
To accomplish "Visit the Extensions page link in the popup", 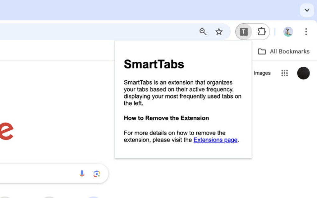I will pyautogui.click(x=215, y=140).
